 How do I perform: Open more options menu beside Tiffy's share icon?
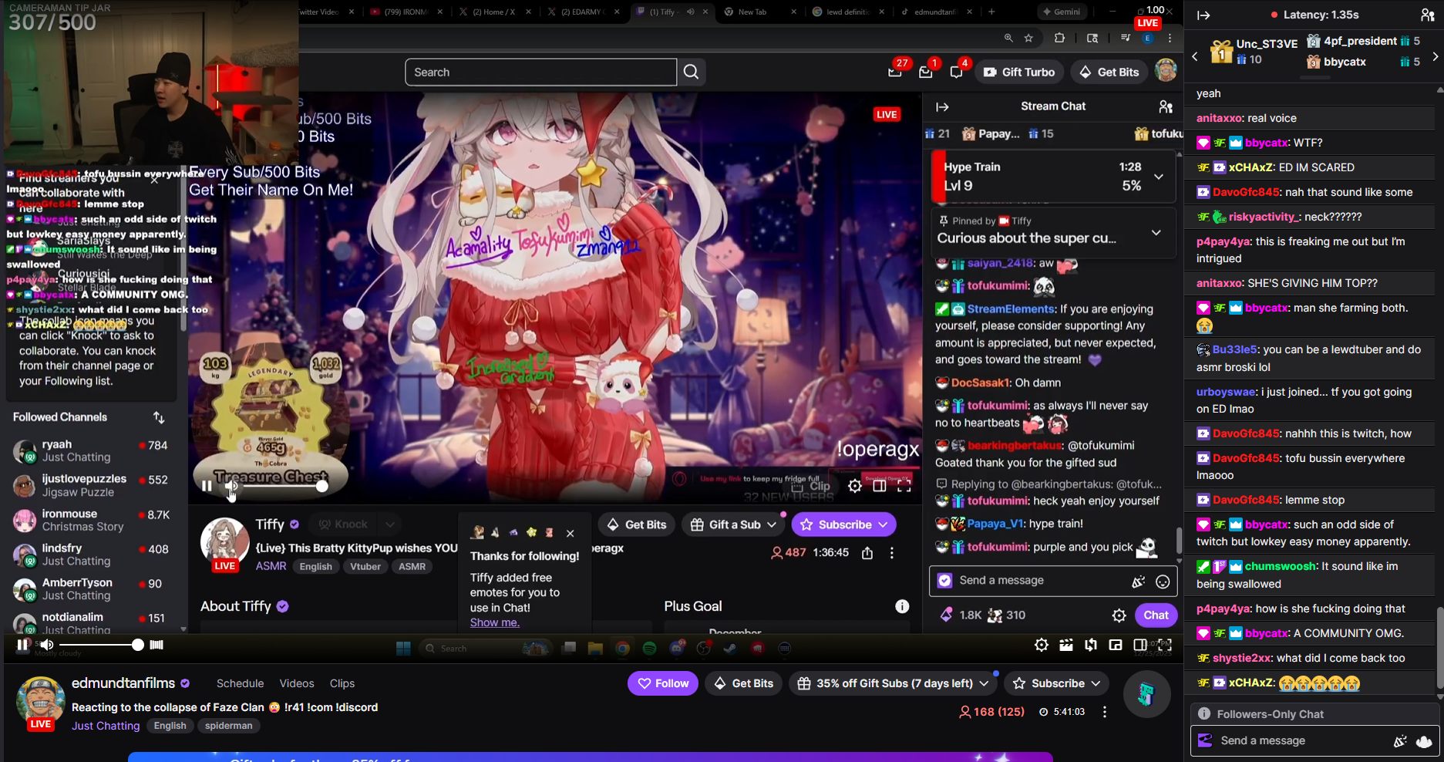point(892,553)
